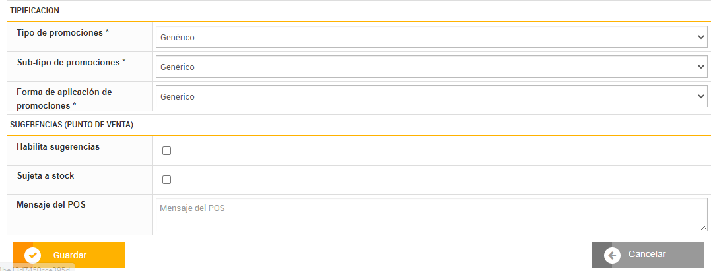Click the resize handle of Mensaje del POS textarea

tap(704, 227)
